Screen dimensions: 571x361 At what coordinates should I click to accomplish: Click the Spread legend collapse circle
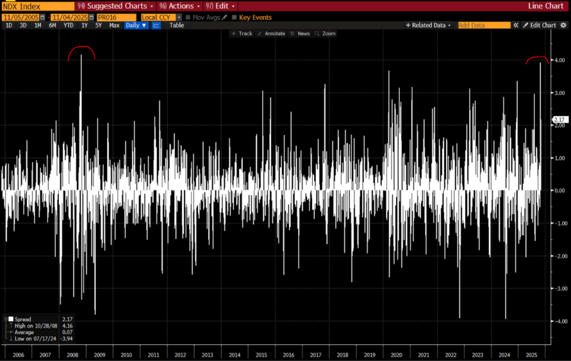click(x=5, y=319)
